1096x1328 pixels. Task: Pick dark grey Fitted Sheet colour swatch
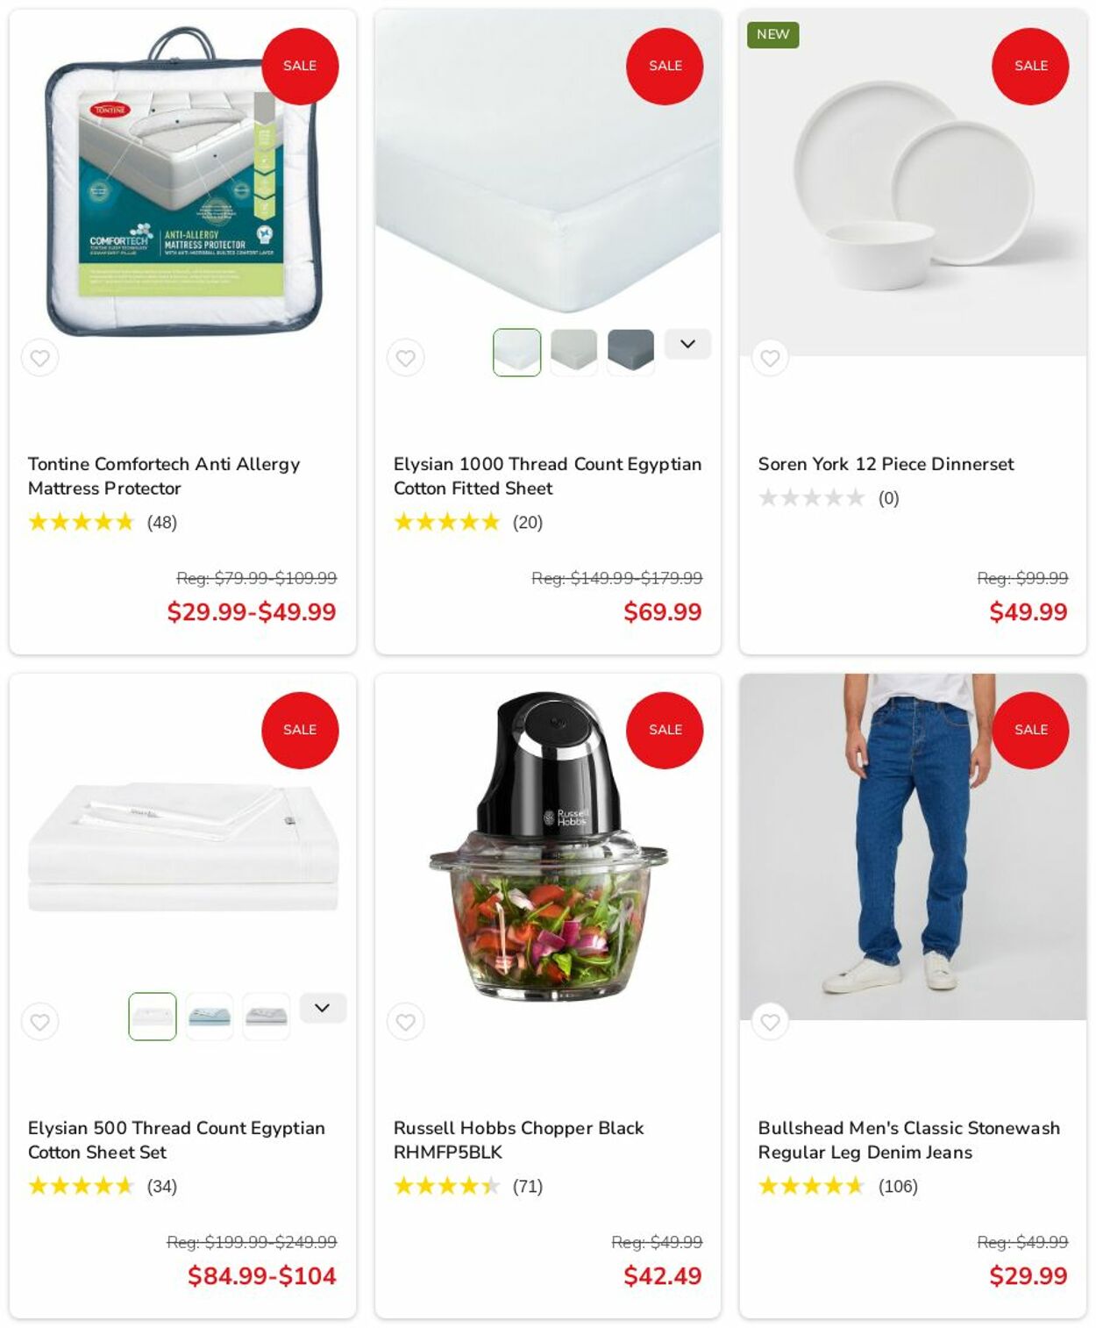[631, 353]
